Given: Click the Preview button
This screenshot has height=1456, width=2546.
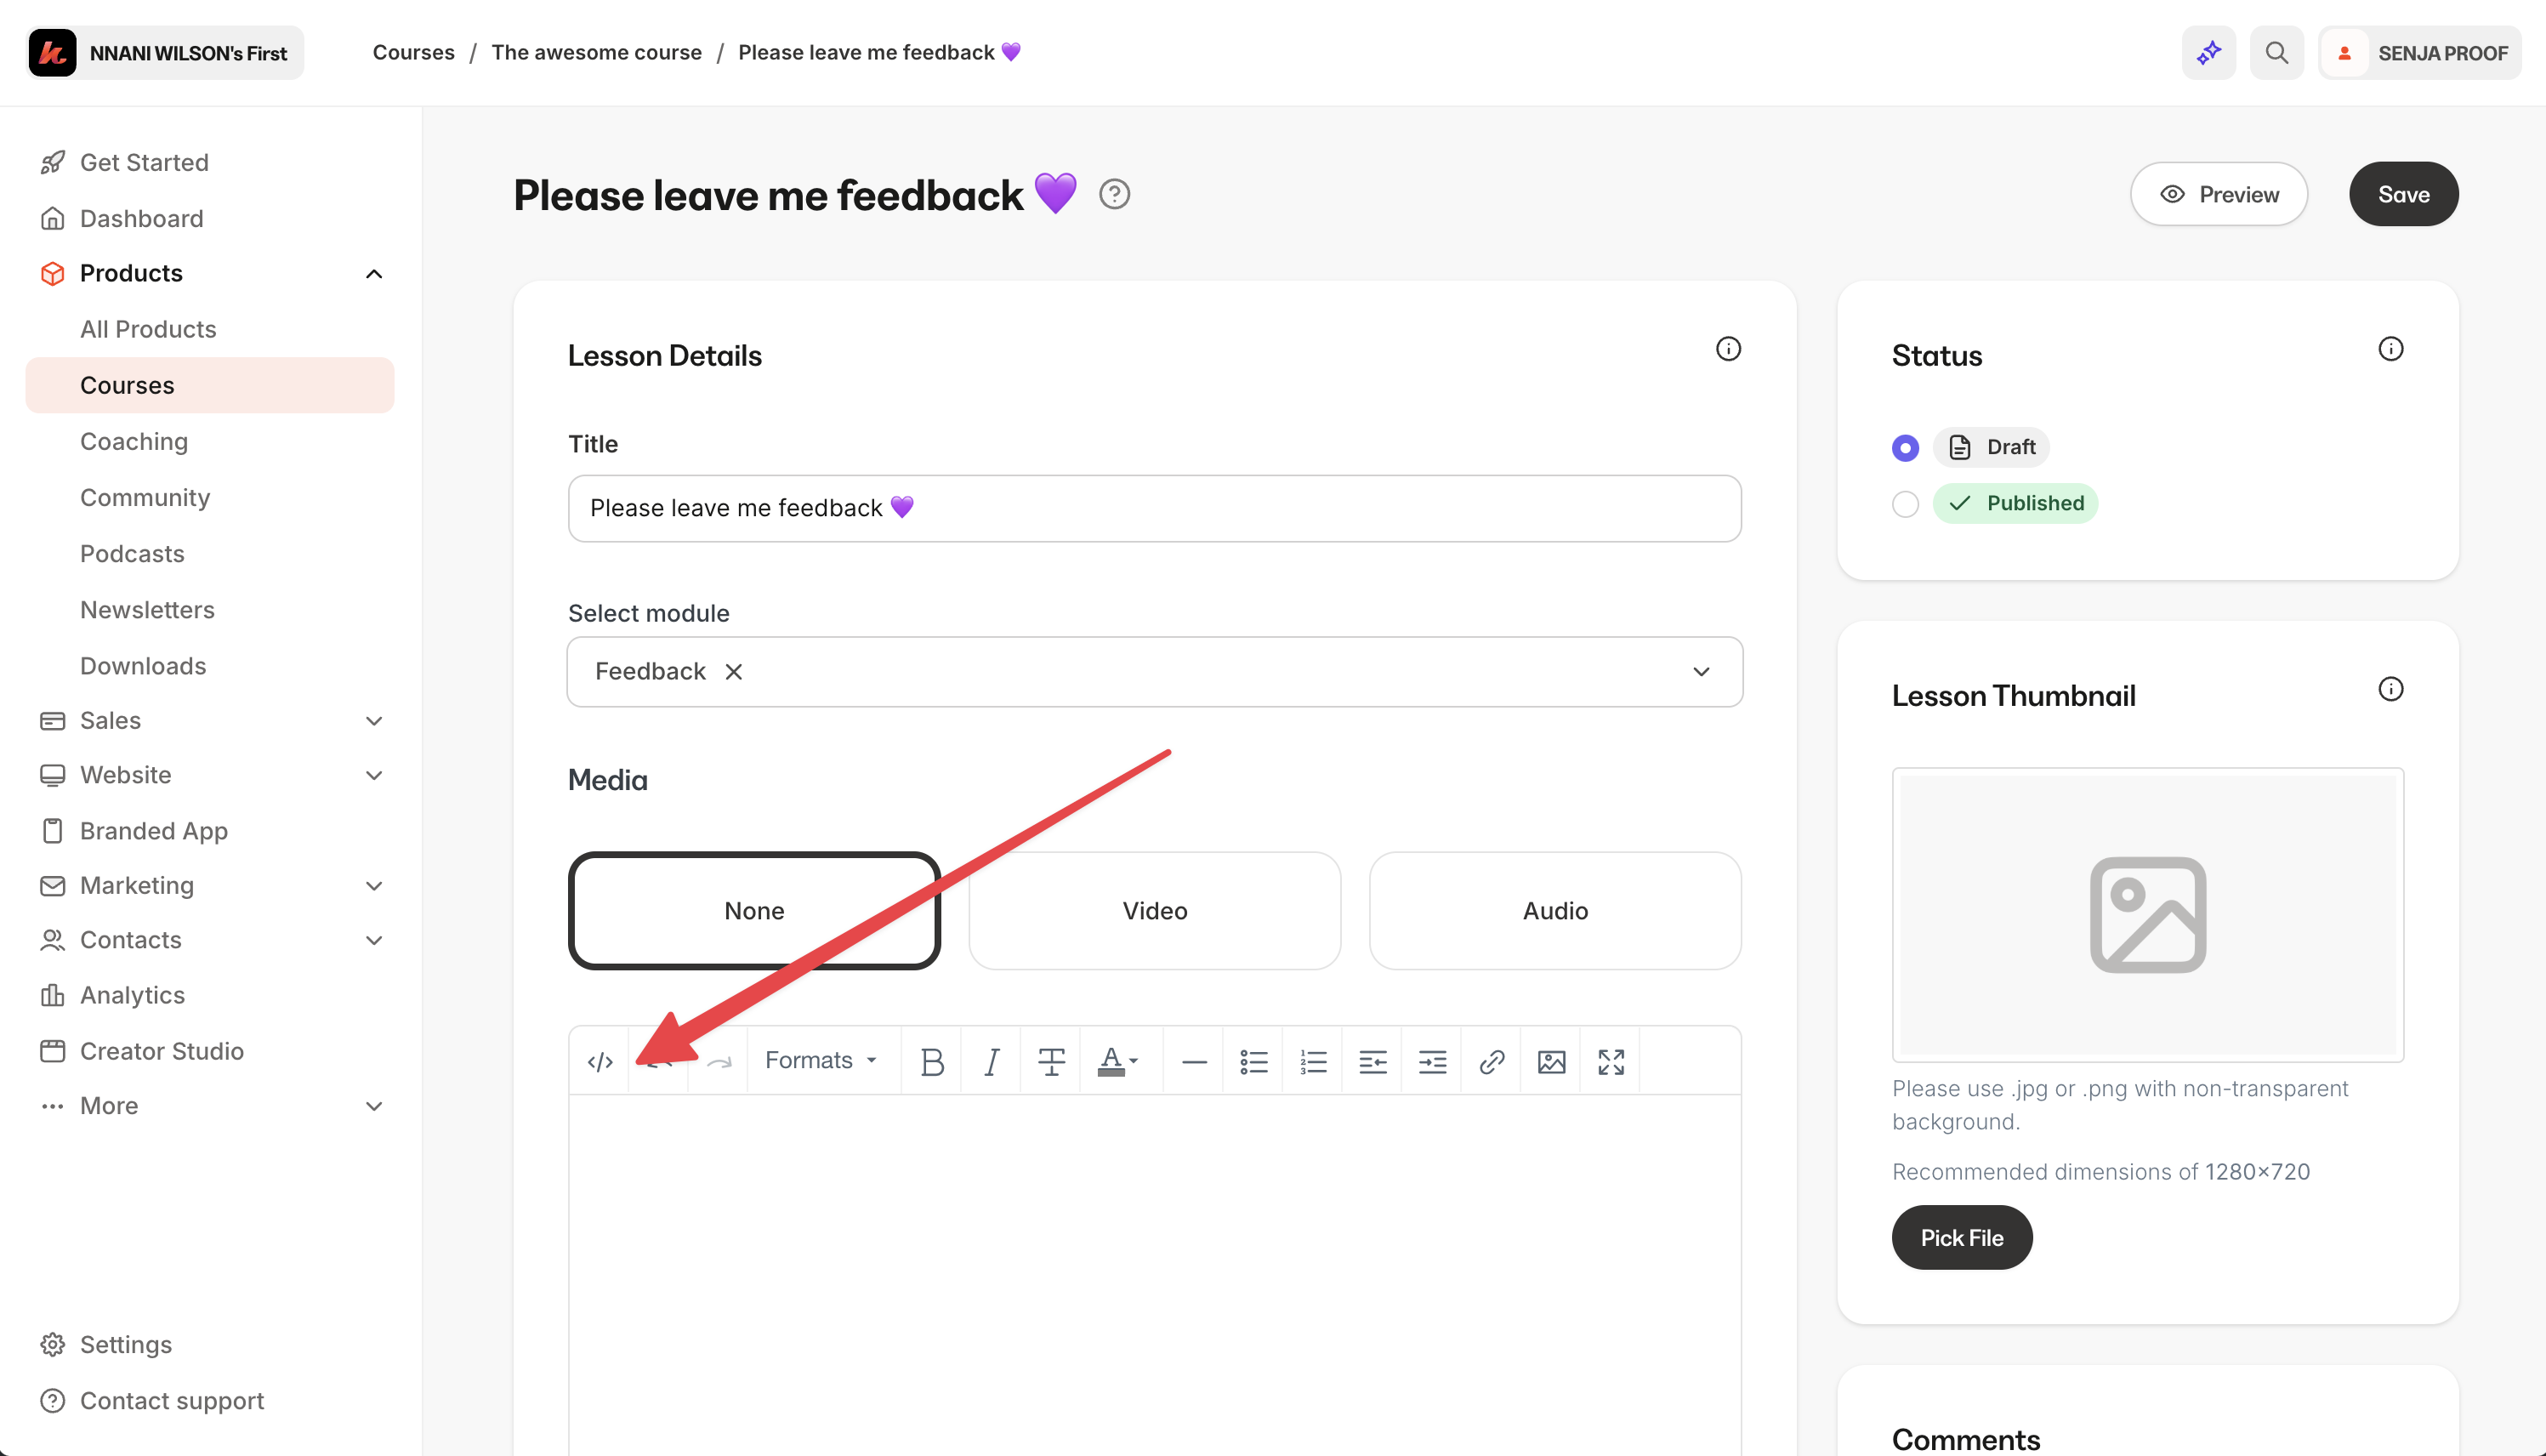Looking at the screenshot, I should click(x=2218, y=194).
